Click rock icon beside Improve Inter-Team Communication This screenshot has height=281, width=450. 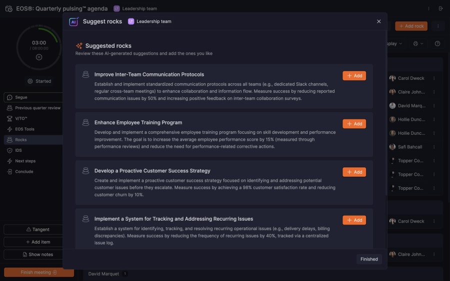coord(85,74)
